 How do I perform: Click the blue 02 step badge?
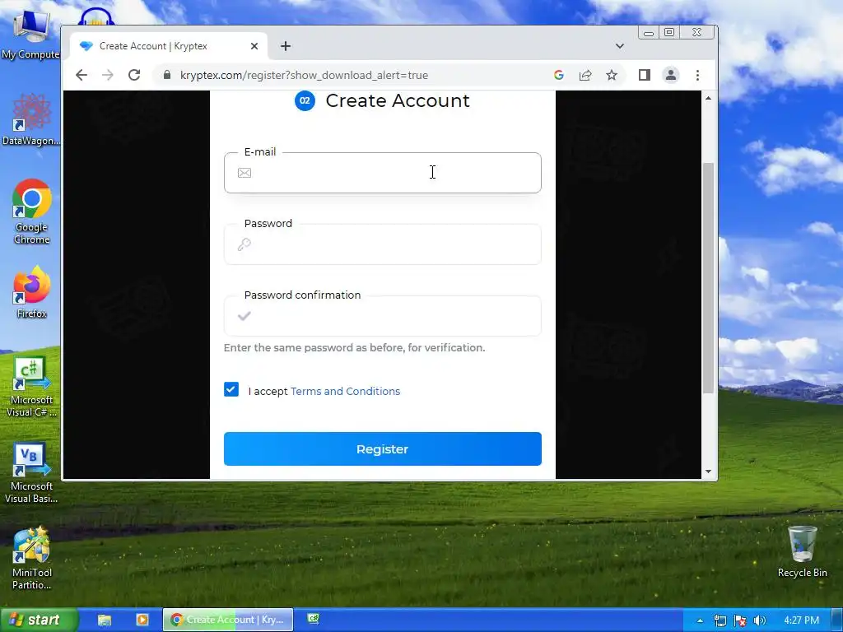[x=305, y=100]
